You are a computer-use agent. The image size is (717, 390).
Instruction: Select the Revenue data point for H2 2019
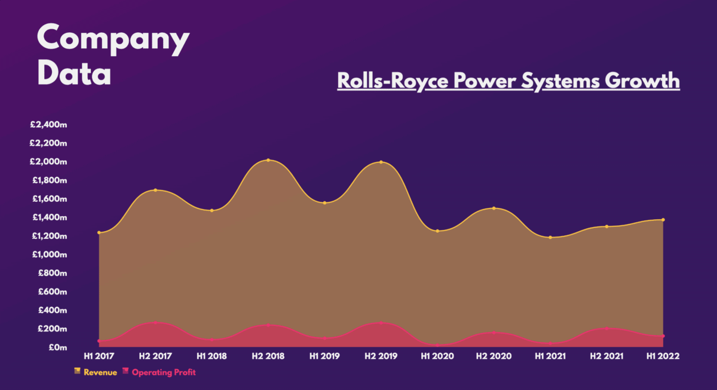coord(381,162)
